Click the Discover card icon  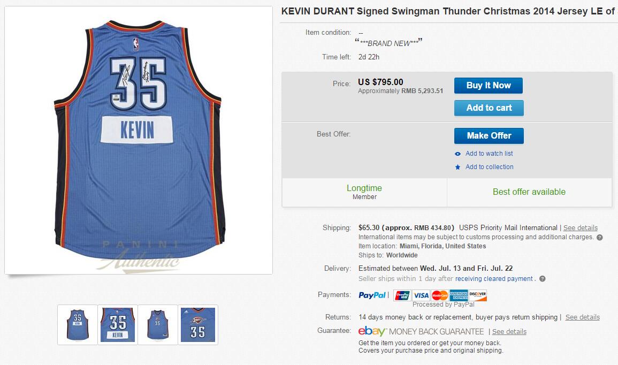coord(478,295)
